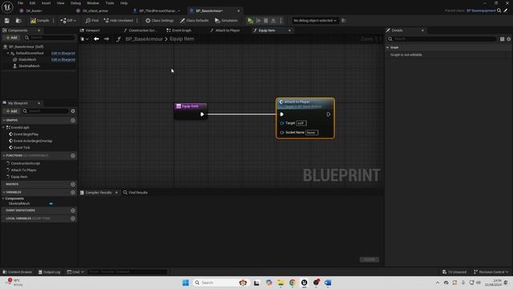Select Event ActorBeginOverlap
Viewport: 513px width, 289px height.
coord(33,141)
